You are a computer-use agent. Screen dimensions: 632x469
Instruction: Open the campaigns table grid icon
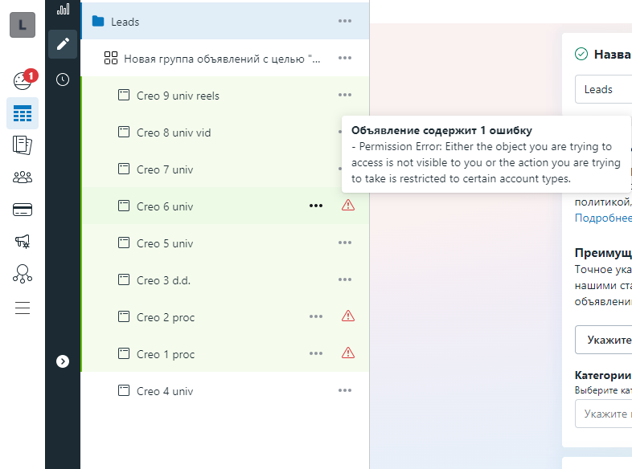[23, 113]
